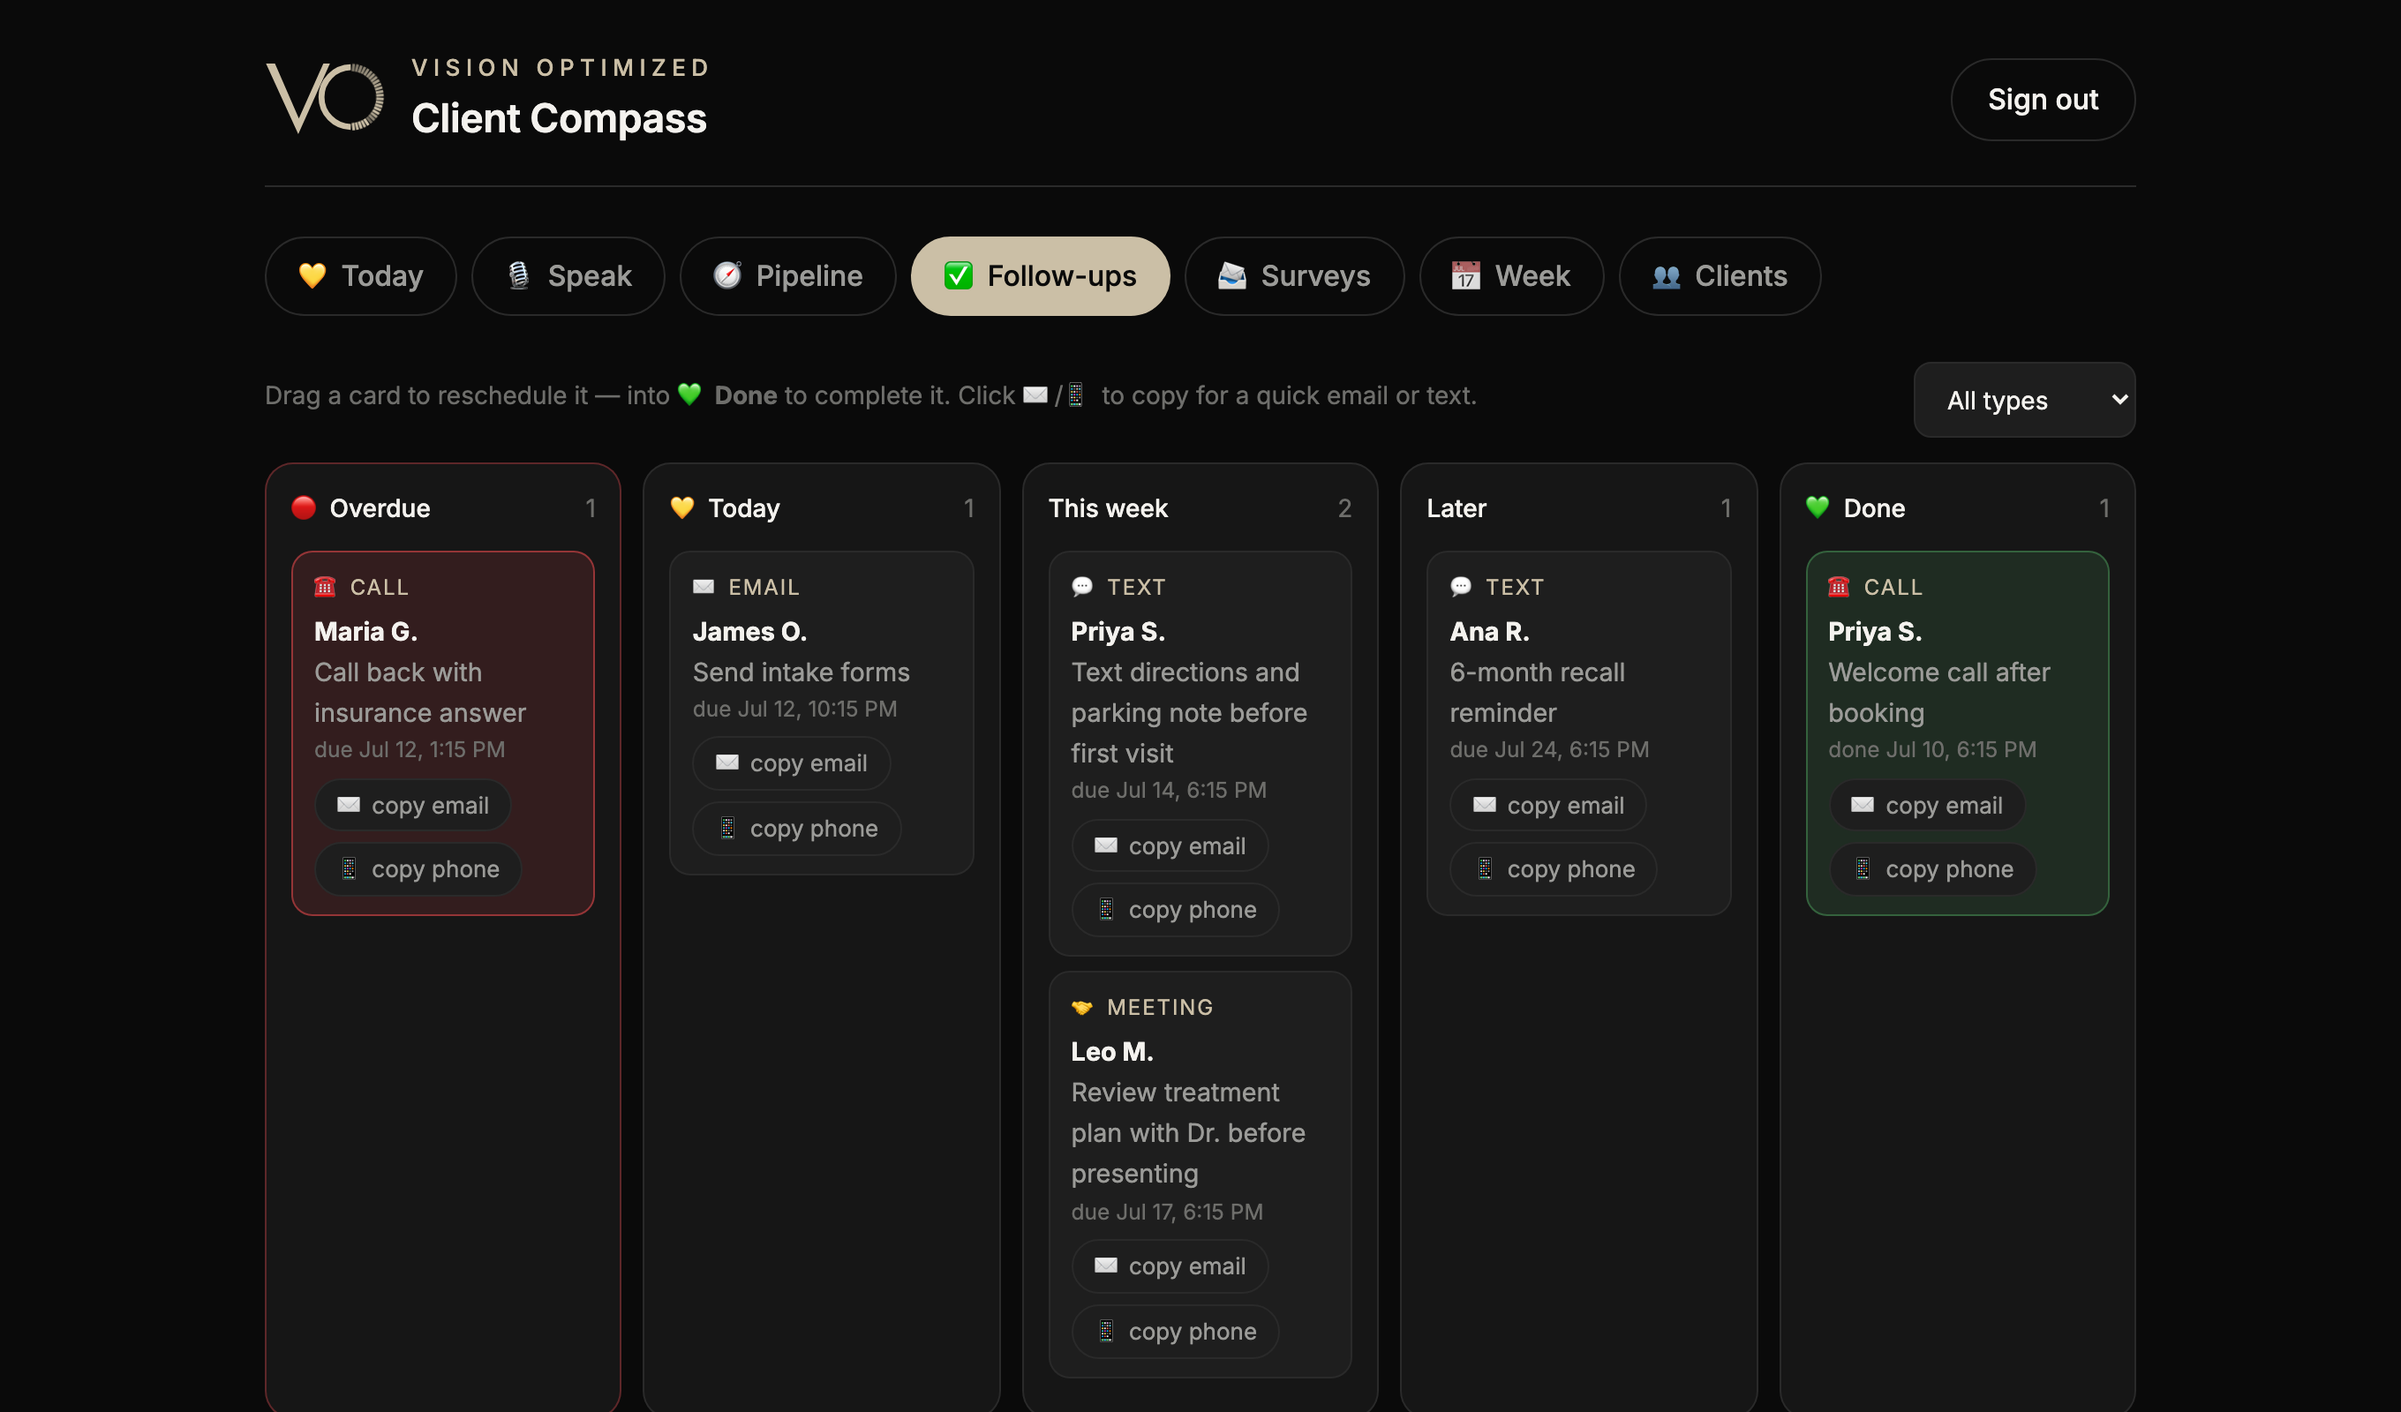
Task: Click the VO logo in the header
Action: pyautogui.click(x=325, y=98)
